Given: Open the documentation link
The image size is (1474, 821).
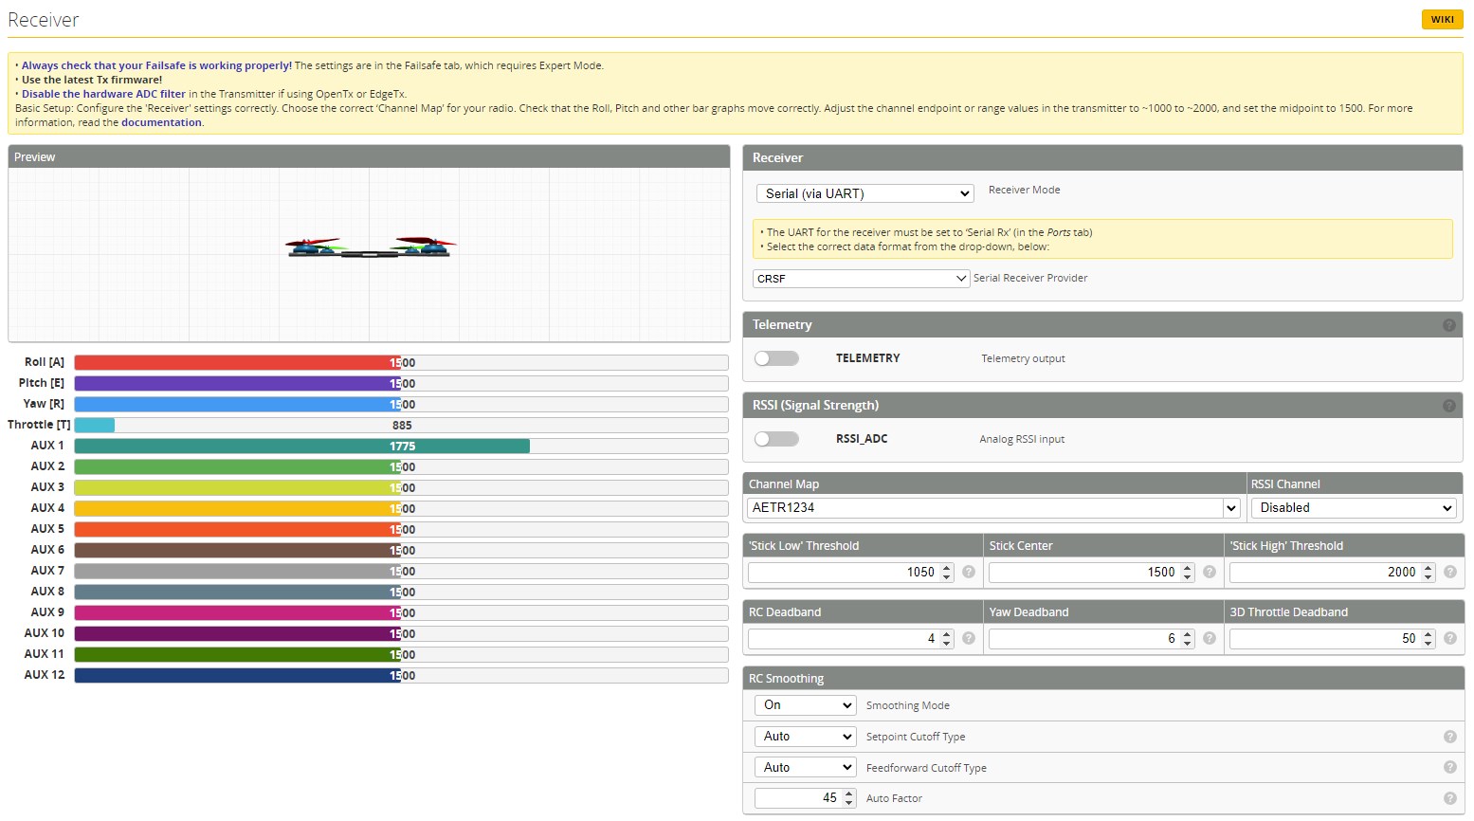Looking at the screenshot, I should tap(161, 122).
